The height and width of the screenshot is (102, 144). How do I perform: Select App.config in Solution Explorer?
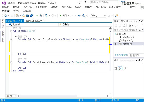(128, 40)
